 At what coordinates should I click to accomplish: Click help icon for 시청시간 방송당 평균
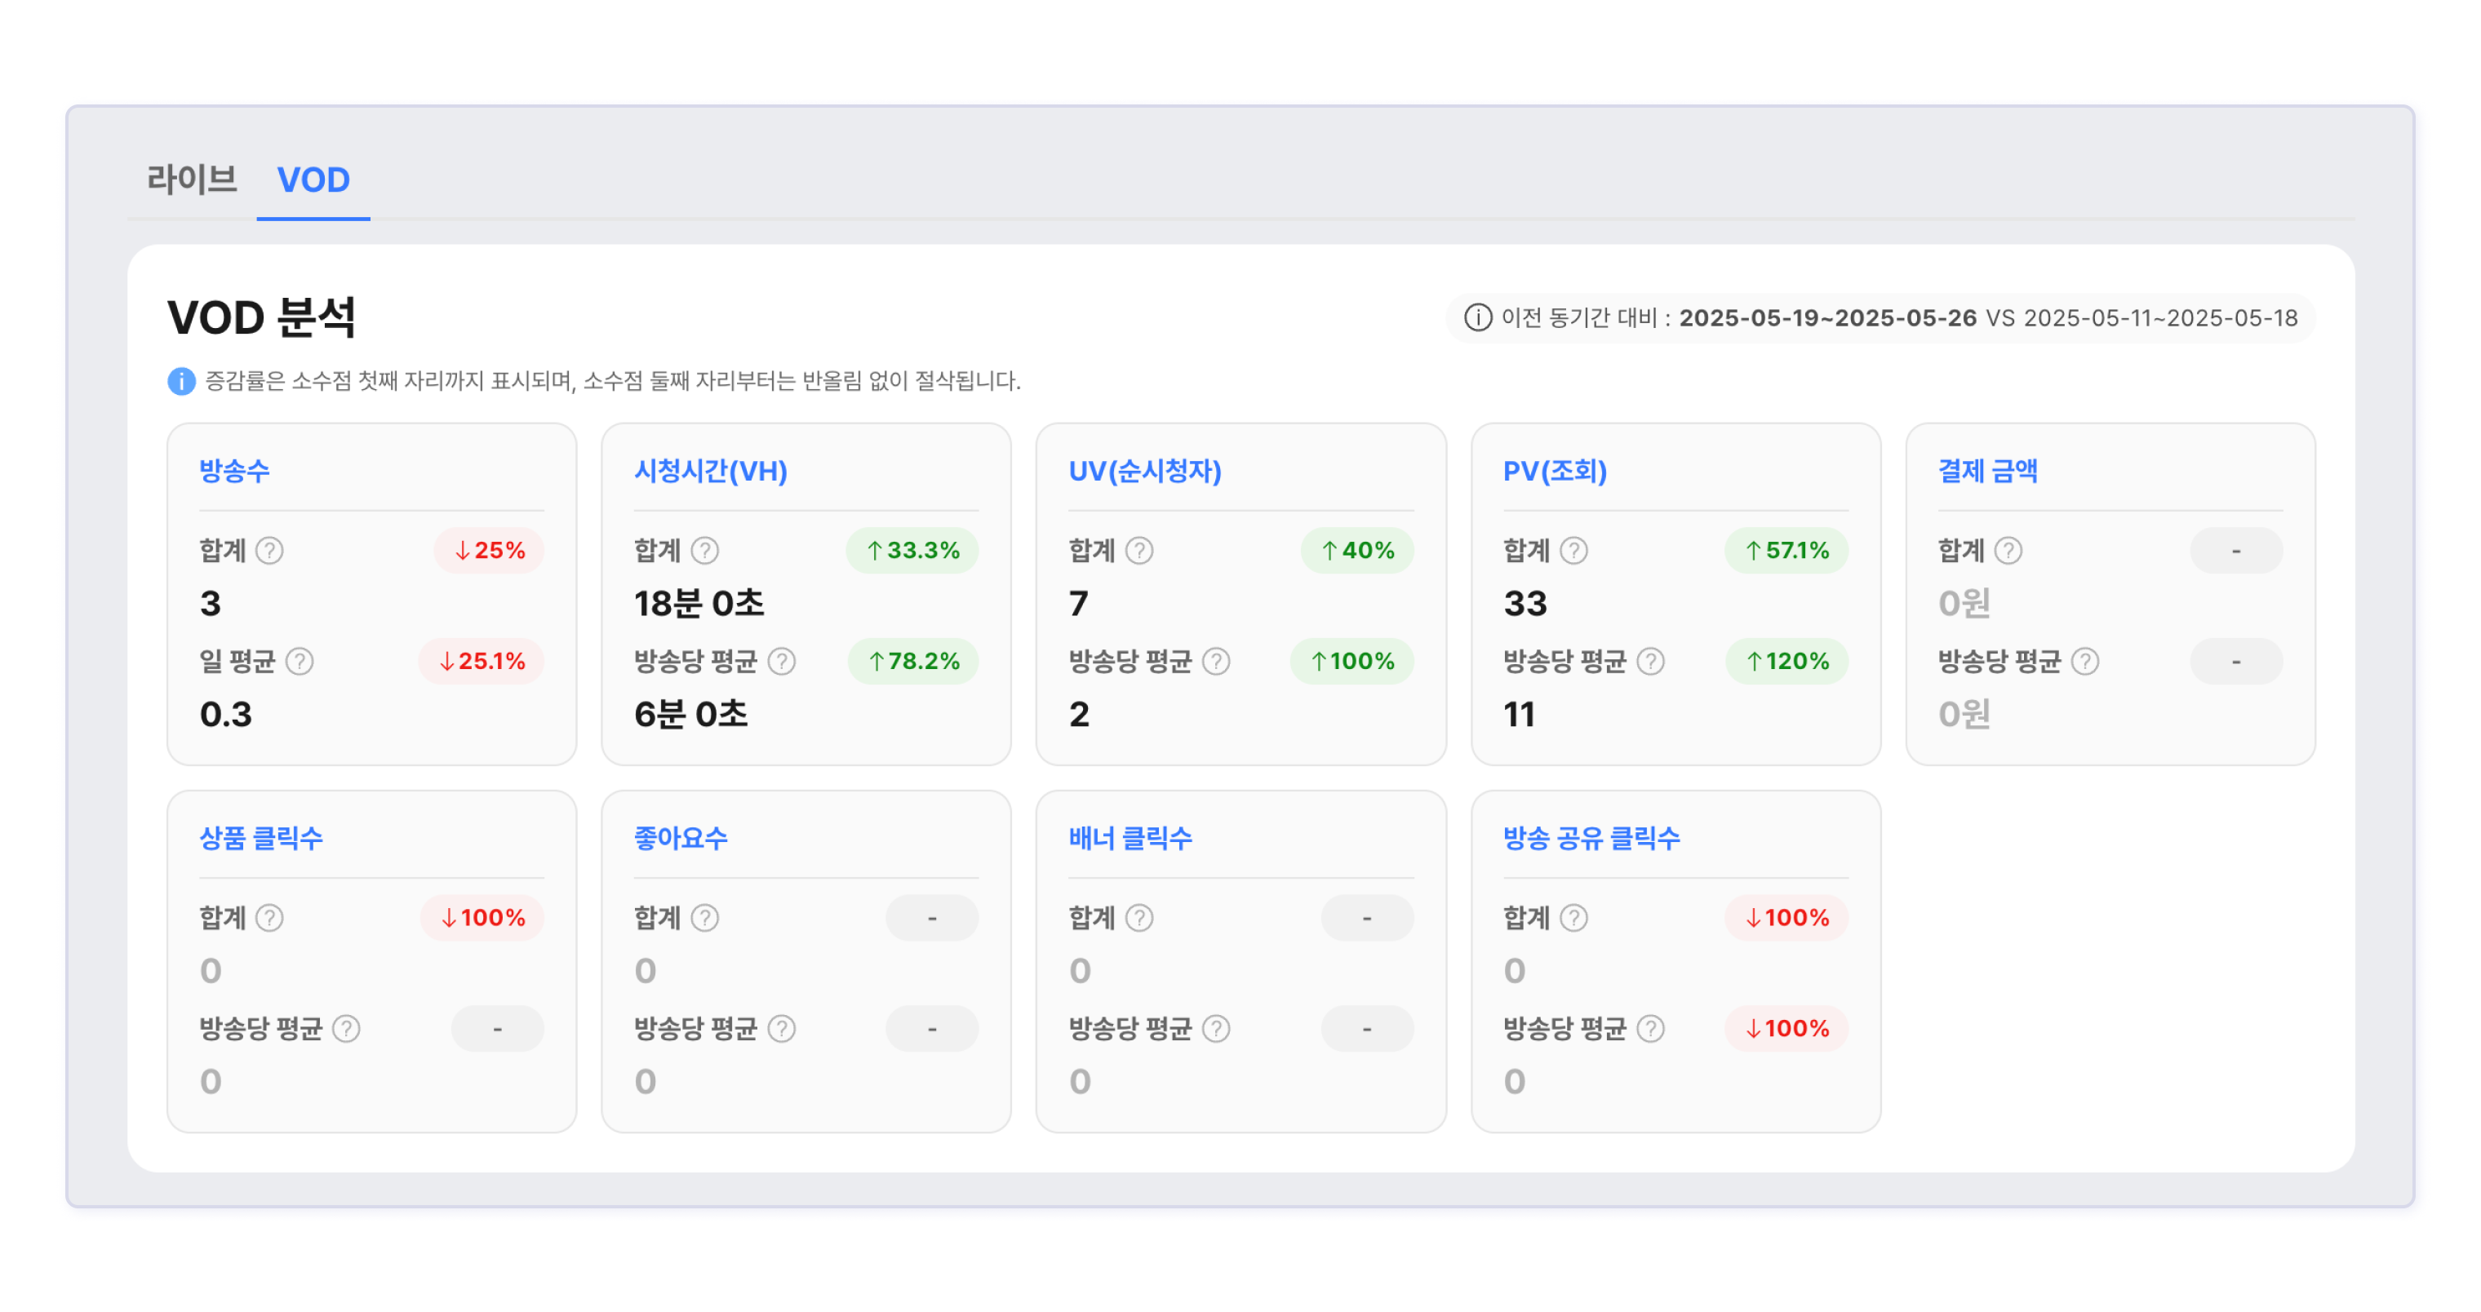point(782,661)
